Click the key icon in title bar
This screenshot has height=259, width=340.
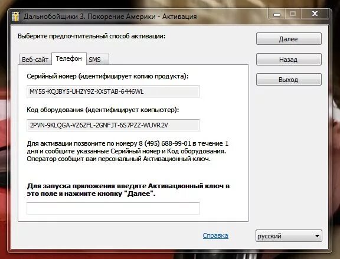(x=16, y=17)
